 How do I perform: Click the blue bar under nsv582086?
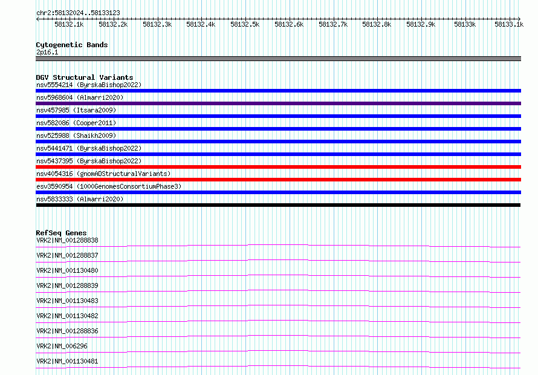(x=278, y=129)
